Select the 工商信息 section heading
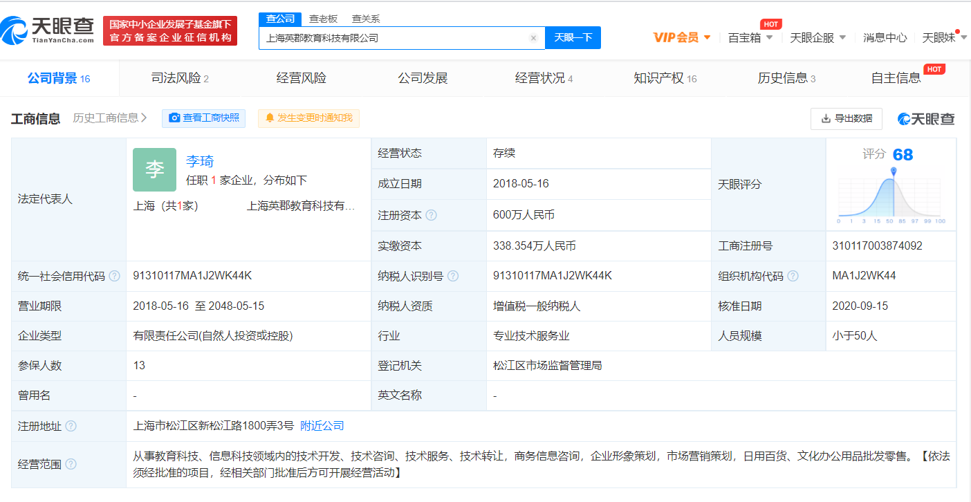Image resolution: width=971 pixels, height=502 pixels. tap(36, 118)
